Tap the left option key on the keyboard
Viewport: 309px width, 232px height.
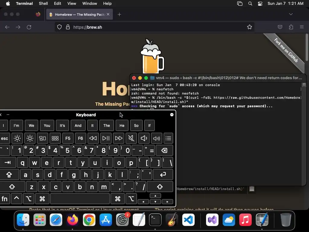(x=29, y=199)
